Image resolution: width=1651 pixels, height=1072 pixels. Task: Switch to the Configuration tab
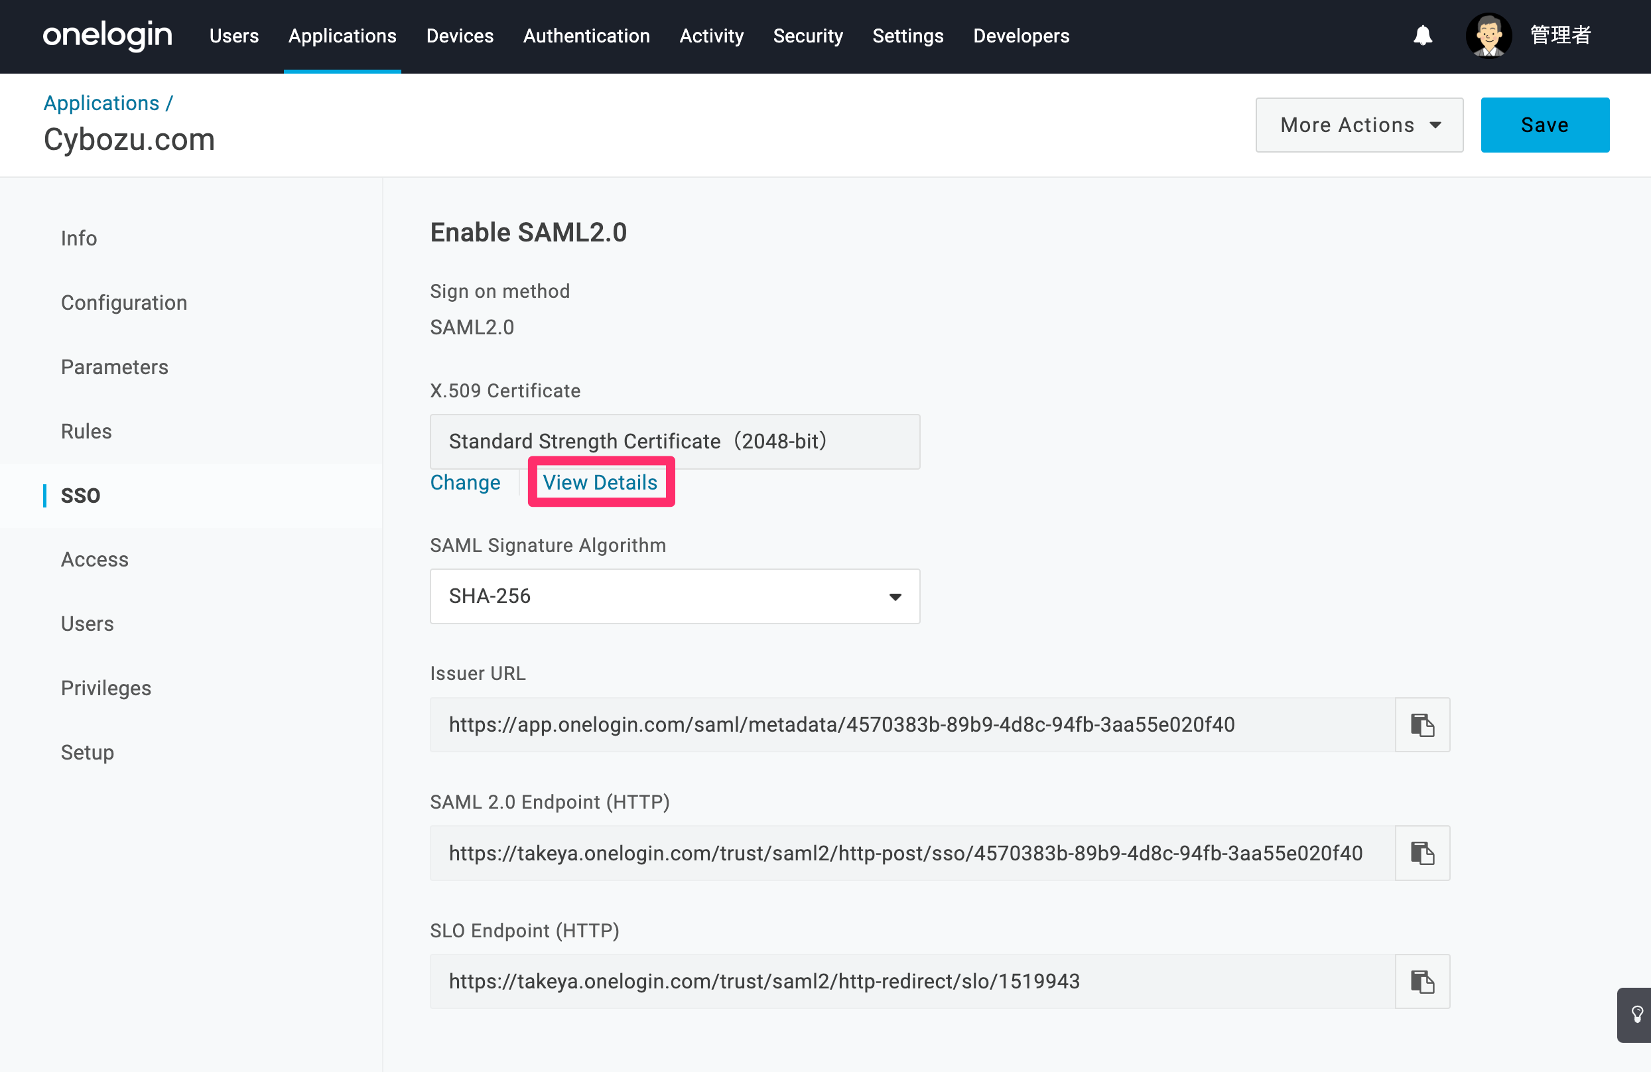(124, 302)
